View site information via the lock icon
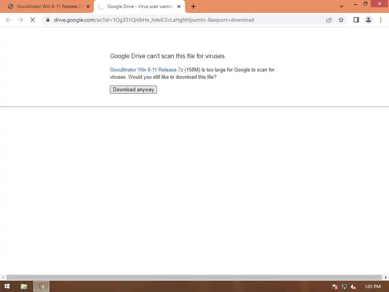 click(x=48, y=20)
